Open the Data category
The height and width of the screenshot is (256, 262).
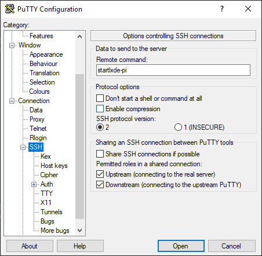click(36, 110)
